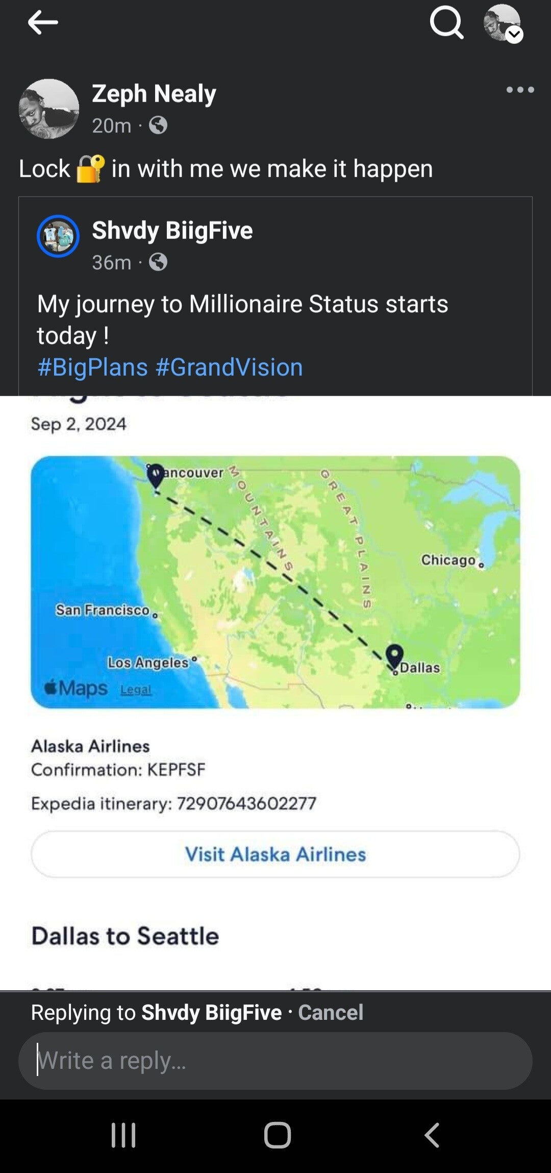
Task: Tap the globe privacy icon beside 20m
Action: coord(158,125)
